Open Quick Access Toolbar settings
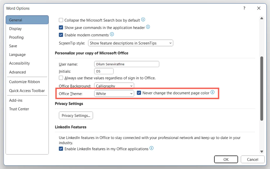Image resolution: width=270 pixels, height=169 pixels. click(27, 91)
